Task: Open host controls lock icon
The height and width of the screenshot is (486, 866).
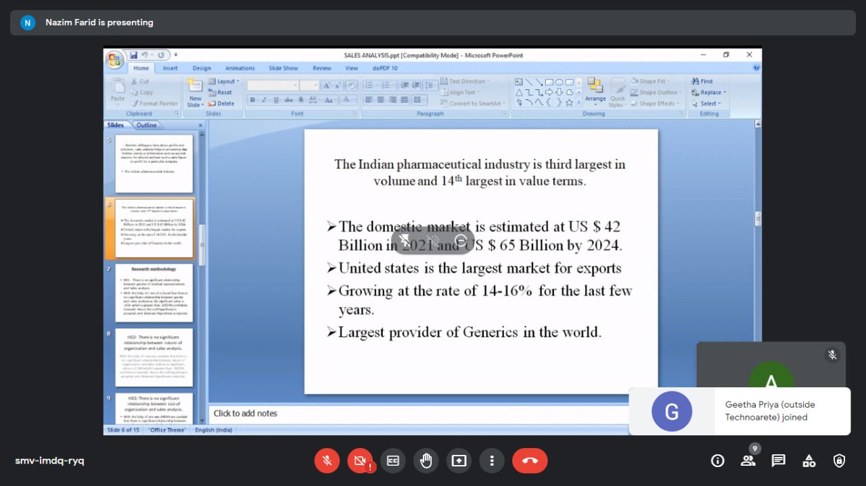Action: point(840,461)
